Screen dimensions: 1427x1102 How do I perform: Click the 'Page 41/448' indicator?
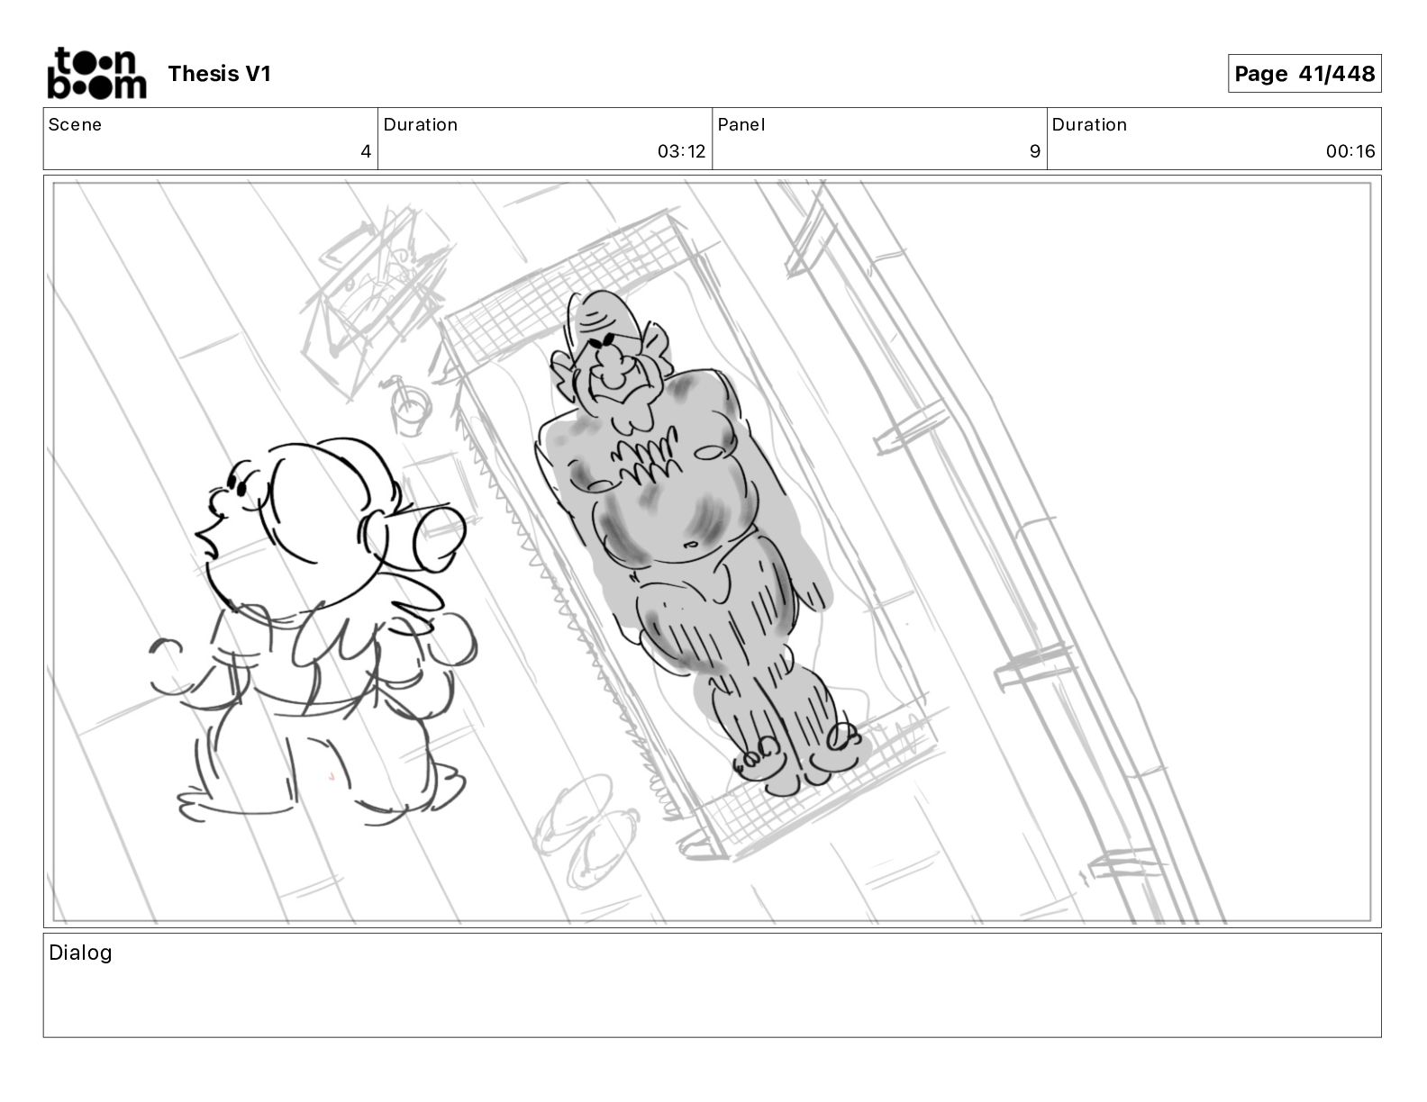pyautogui.click(x=1304, y=74)
